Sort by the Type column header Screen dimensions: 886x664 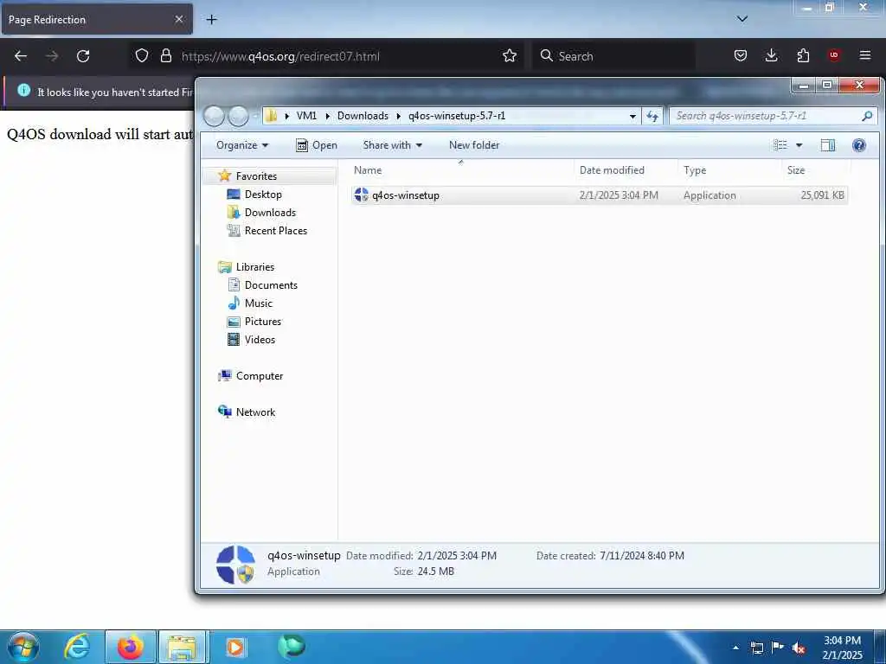729,170
